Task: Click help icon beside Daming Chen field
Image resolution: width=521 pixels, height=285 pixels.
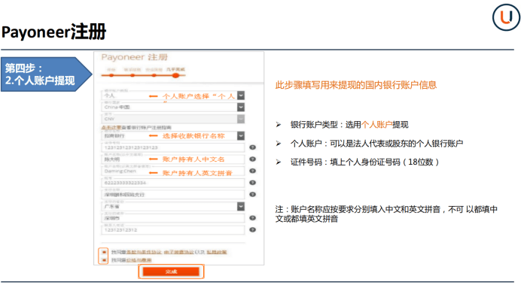Action: pos(252,171)
